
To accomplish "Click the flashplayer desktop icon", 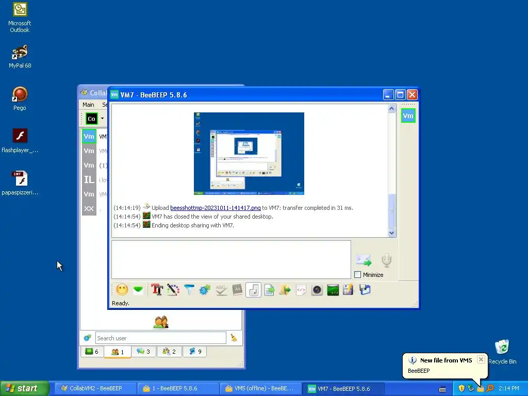I will [20, 141].
